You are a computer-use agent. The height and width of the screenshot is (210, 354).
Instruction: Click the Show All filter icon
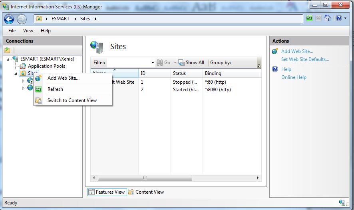[181, 63]
